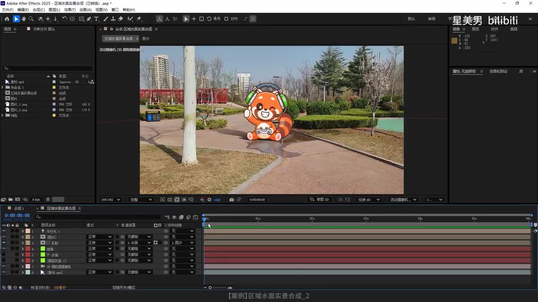Click the 图片 breadcrumb in composition viewer
This screenshot has width=538, height=302.
point(146,39)
